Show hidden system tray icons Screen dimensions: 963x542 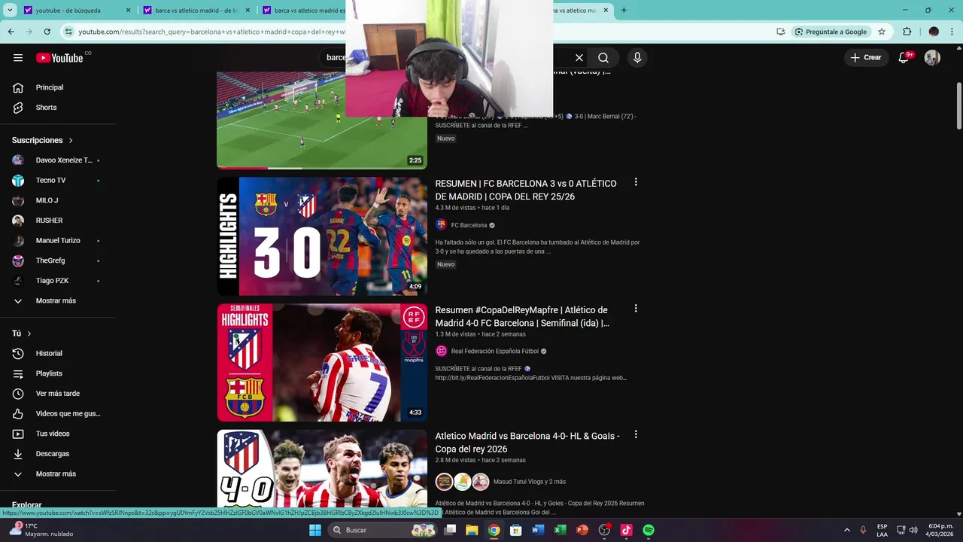[x=846, y=530]
